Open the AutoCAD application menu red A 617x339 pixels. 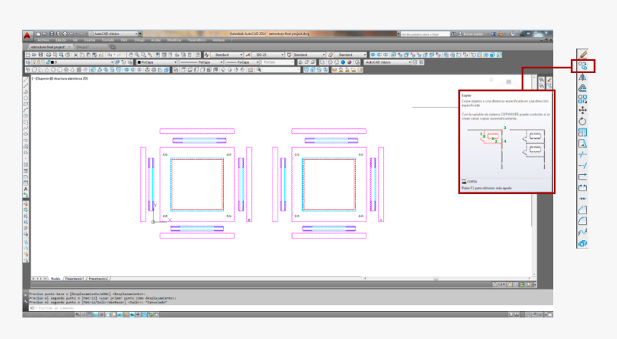27,35
